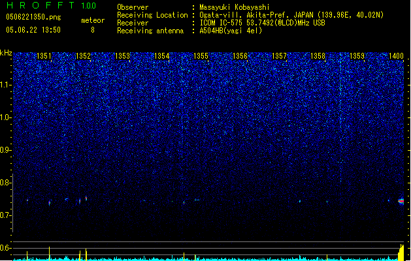Screen dimensions: 411x261
Task: Click the strong red echo near 1400
Action: [x=401, y=202]
